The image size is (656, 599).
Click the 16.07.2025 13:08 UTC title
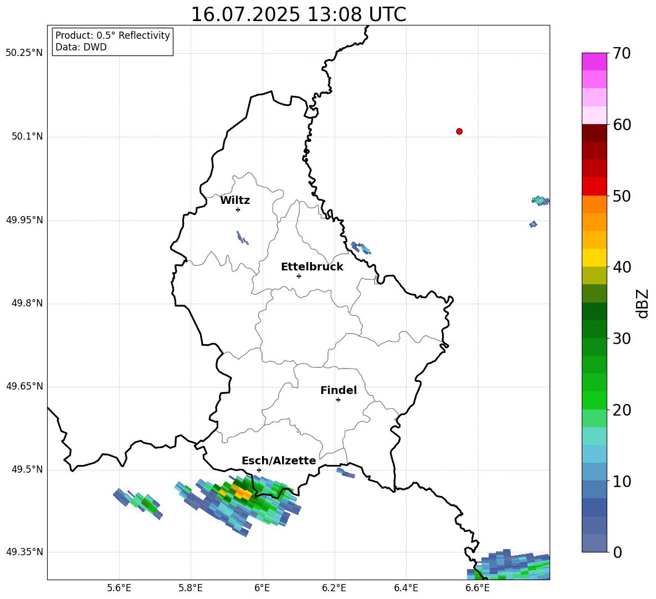tap(299, 14)
